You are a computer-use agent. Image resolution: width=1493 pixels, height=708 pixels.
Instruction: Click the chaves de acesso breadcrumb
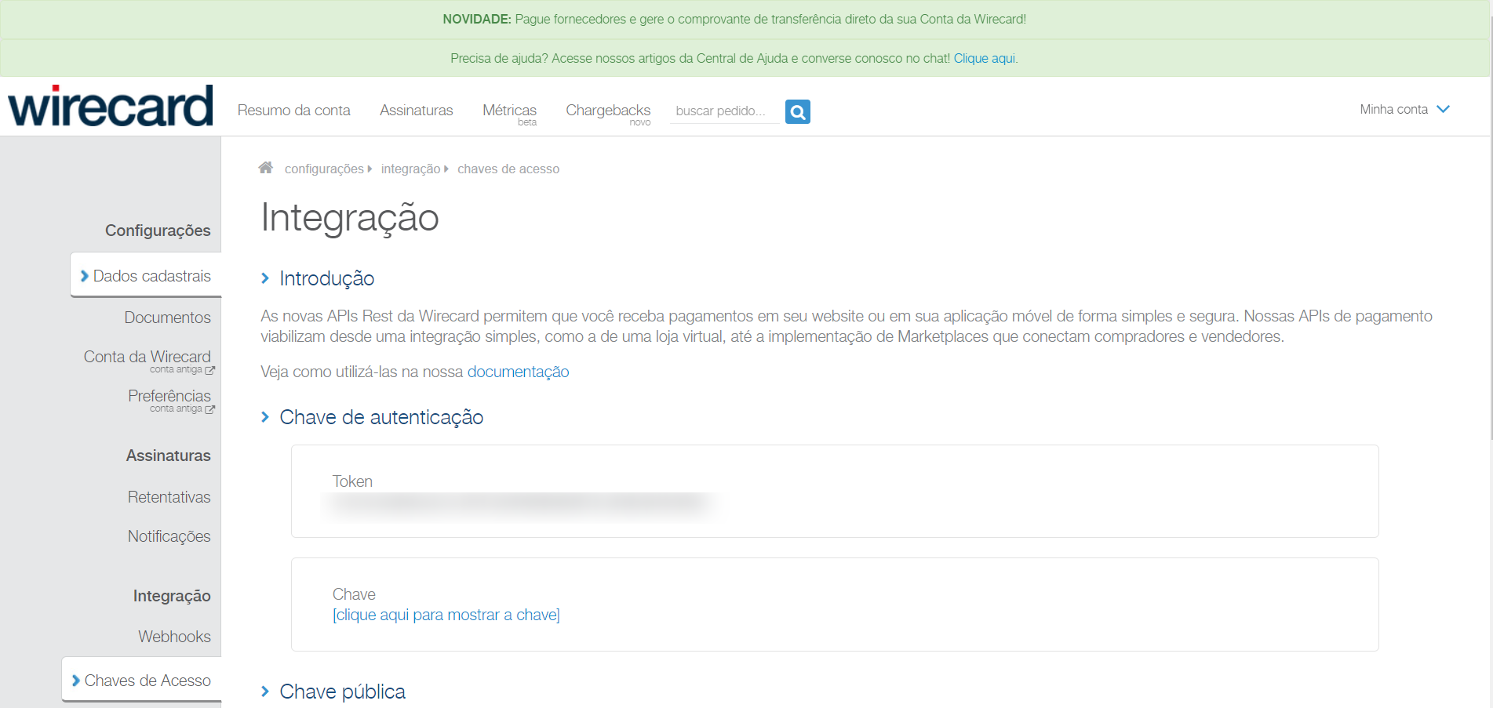[508, 169]
